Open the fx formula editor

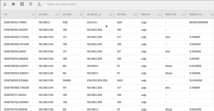coord(5,4)
